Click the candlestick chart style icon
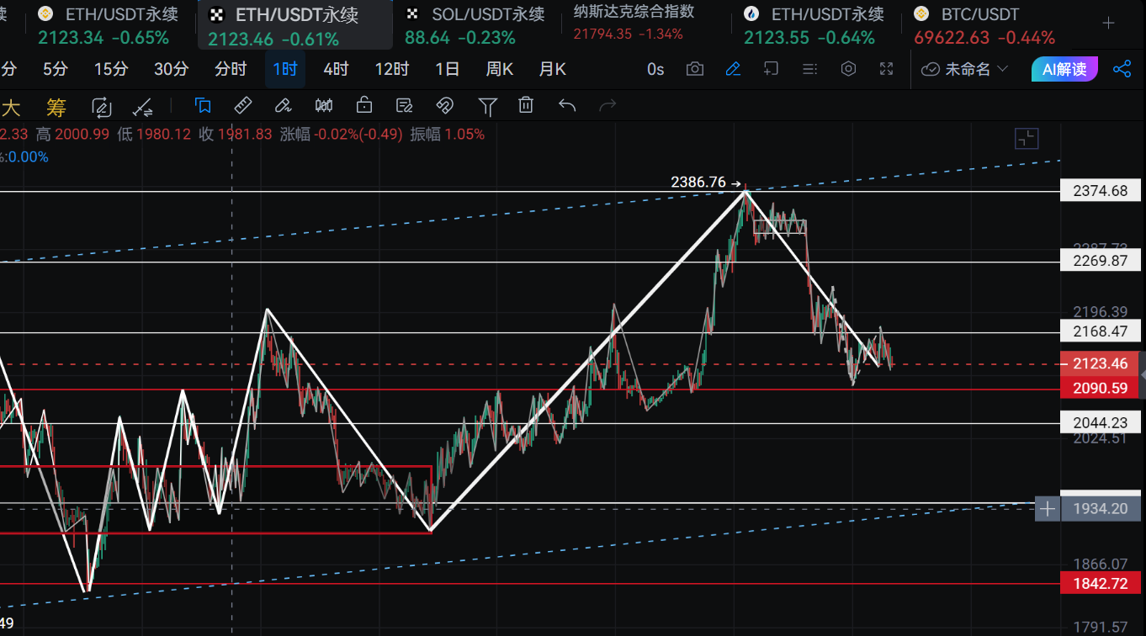This screenshot has height=636, width=1146. coord(324,105)
